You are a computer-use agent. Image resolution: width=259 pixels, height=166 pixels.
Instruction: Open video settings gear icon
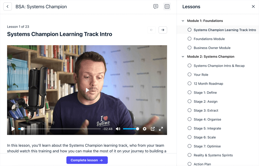click(x=145, y=129)
